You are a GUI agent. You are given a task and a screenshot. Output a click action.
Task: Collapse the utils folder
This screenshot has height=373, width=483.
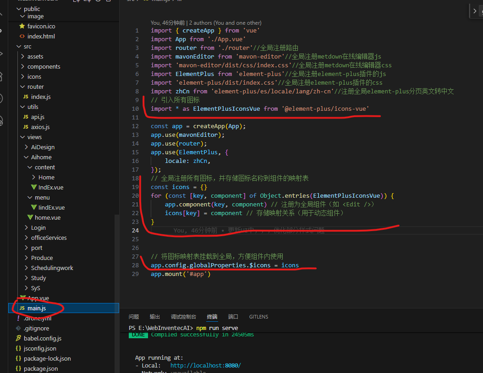(22, 107)
